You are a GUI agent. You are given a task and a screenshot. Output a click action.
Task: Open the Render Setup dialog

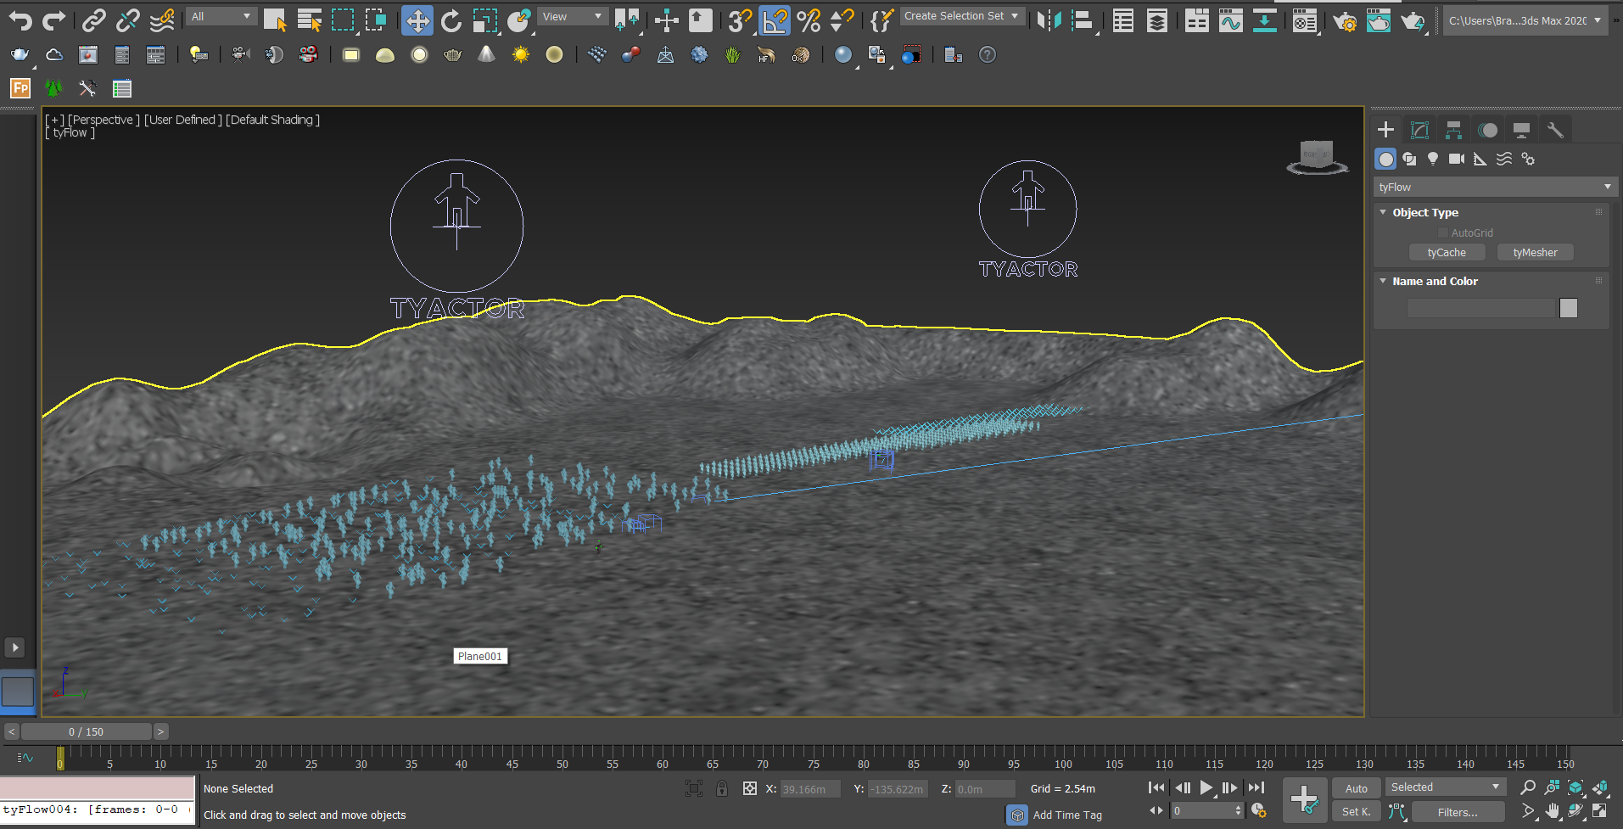pos(1344,20)
